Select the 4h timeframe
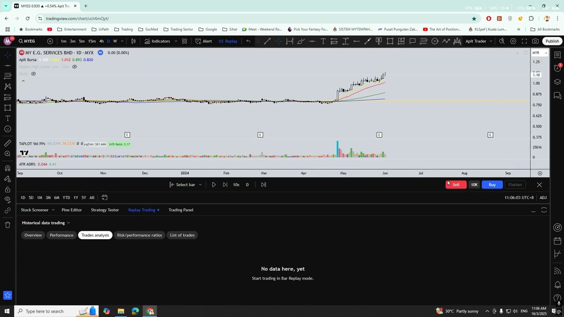This screenshot has height=317, width=564. pyautogui.click(x=101, y=41)
